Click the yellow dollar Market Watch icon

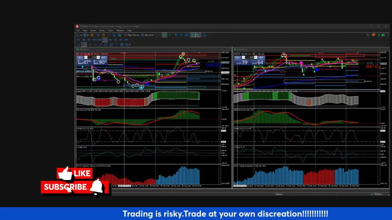point(92,35)
